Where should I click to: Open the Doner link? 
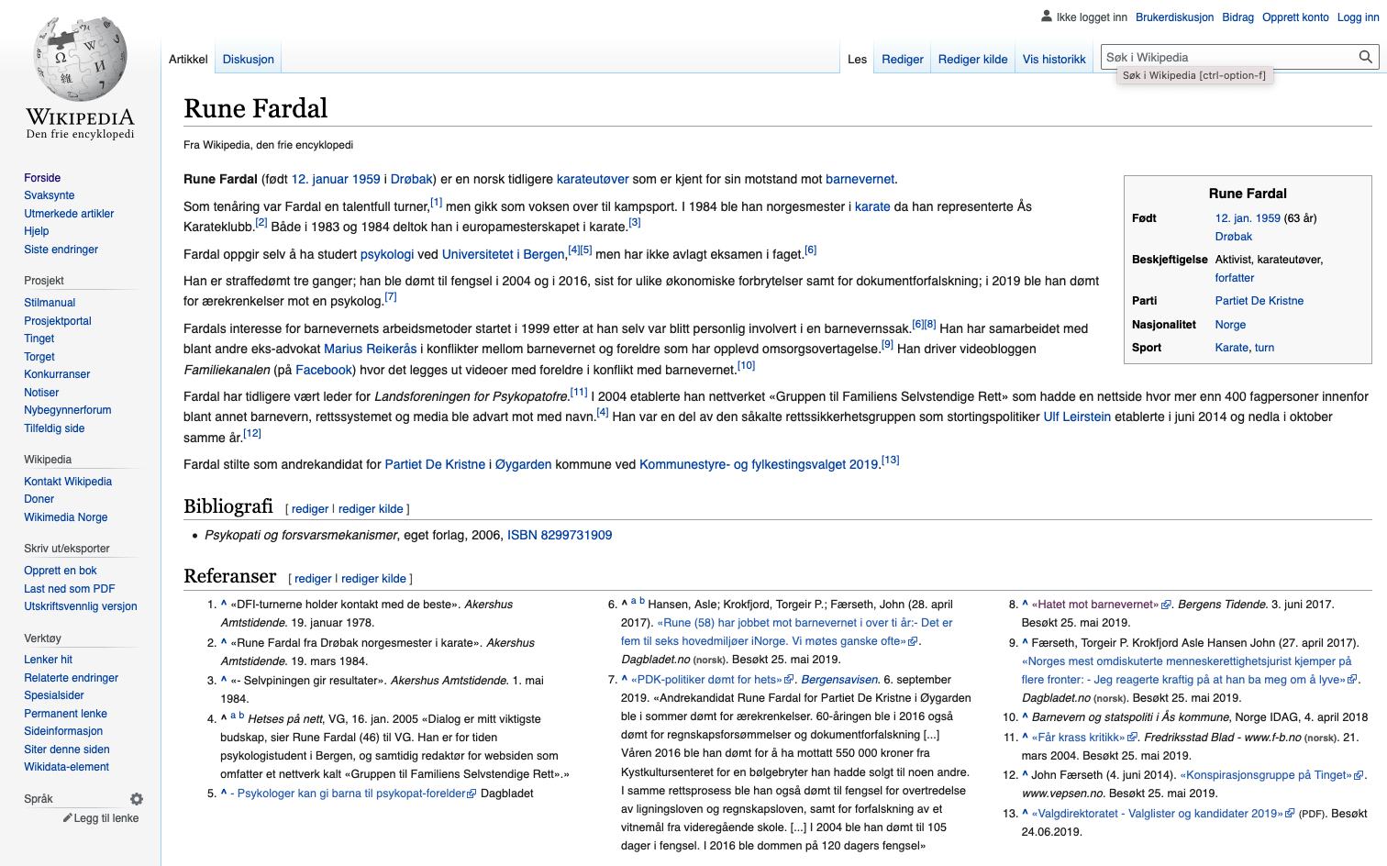[39, 499]
